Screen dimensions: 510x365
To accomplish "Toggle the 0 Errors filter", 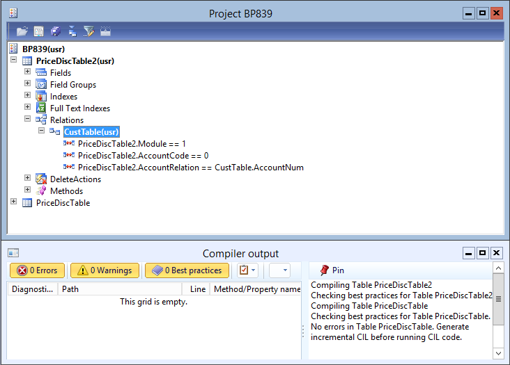I will [37, 270].
